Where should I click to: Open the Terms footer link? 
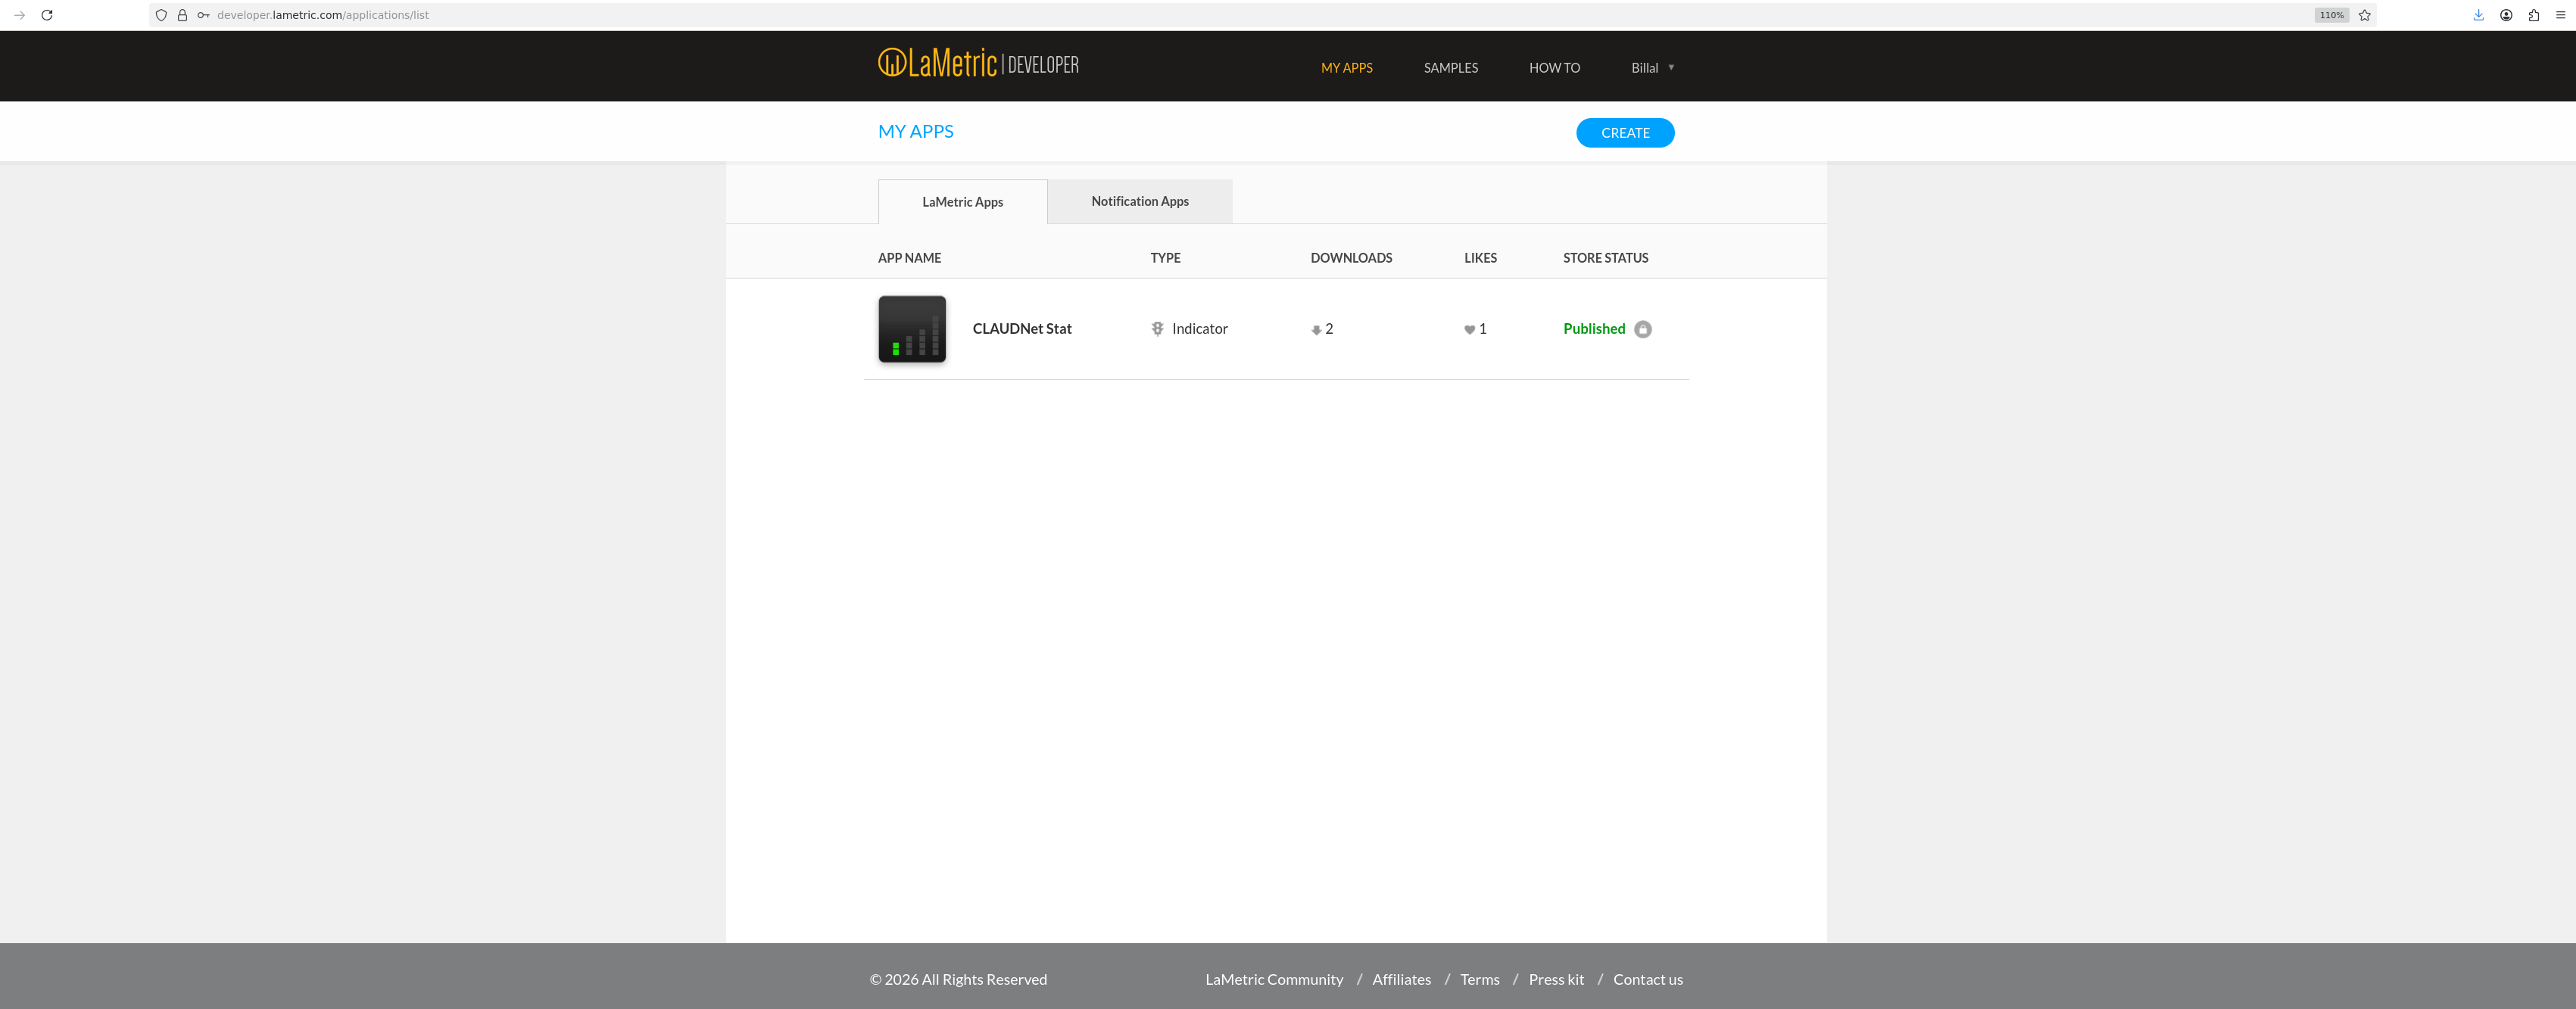[x=1479, y=980]
